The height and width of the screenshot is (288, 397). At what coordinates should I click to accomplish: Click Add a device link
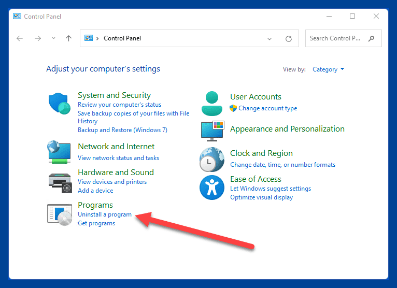tap(95, 191)
